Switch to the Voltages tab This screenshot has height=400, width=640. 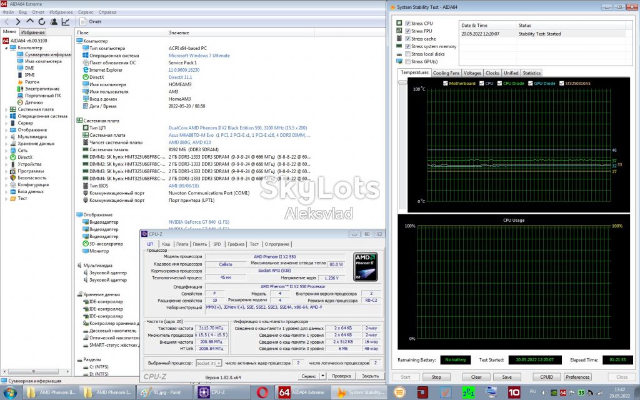pos(472,73)
